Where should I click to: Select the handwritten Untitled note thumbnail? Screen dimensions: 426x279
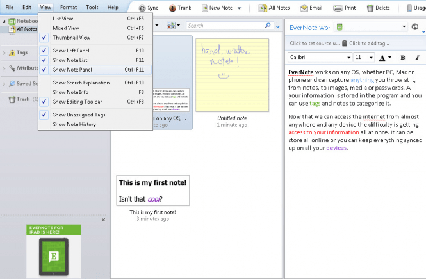point(233,75)
